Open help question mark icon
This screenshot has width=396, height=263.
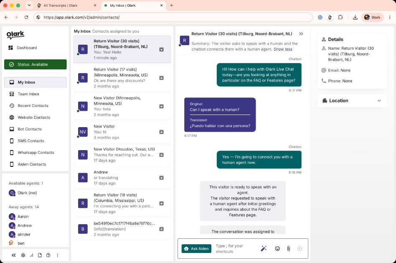(48, 255)
